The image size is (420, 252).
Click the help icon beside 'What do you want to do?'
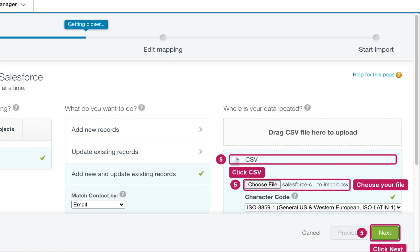coord(142,107)
